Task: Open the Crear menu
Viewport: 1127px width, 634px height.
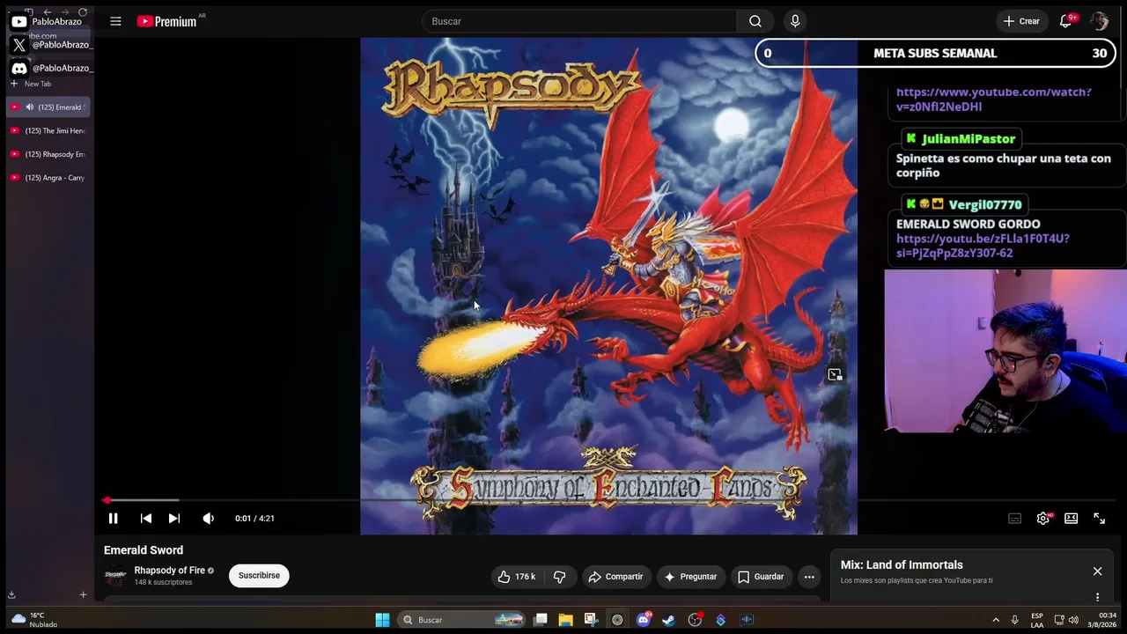Action: pyautogui.click(x=1021, y=21)
